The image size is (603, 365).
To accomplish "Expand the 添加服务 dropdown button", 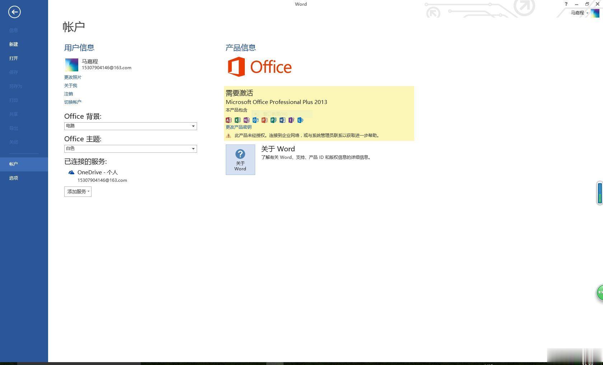I will pyautogui.click(x=78, y=191).
